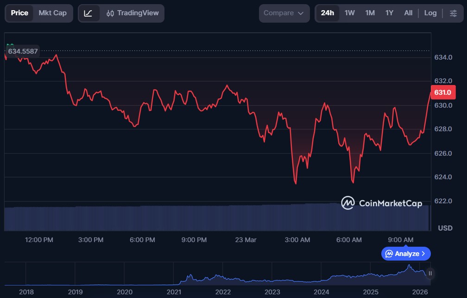Image resolution: width=467 pixels, height=298 pixels.
Task: Click the Compare dropdown chevron arrow
Action: [301, 13]
